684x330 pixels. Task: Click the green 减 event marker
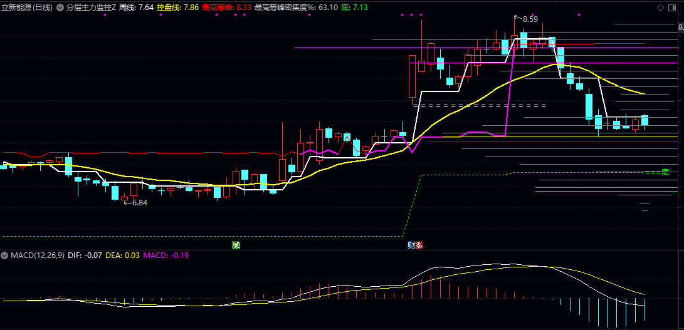tap(236, 244)
